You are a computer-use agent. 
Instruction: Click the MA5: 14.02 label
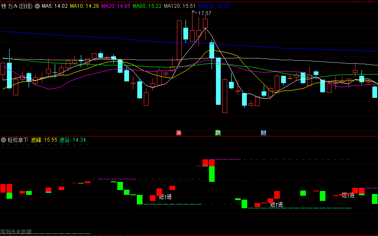(x=55, y=6)
